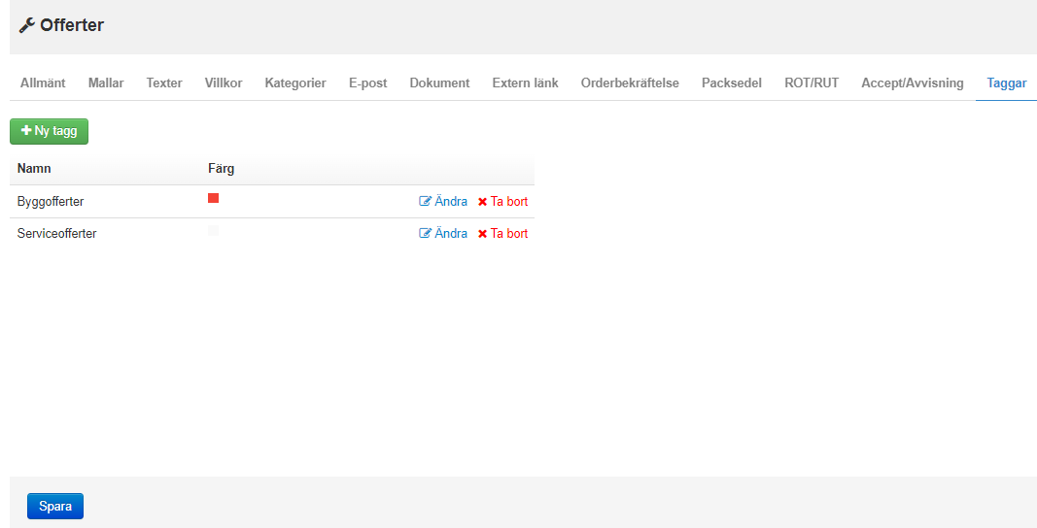Open the Extern länk tab
Viewport: 1037px width, 528px height.
pyautogui.click(x=525, y=83)
